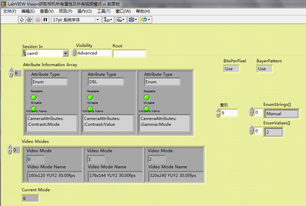Click the Run arrow toolbar icon
The width and height of the screenshot is (306, 206).
pyautogui.click(x=22, y=20)
